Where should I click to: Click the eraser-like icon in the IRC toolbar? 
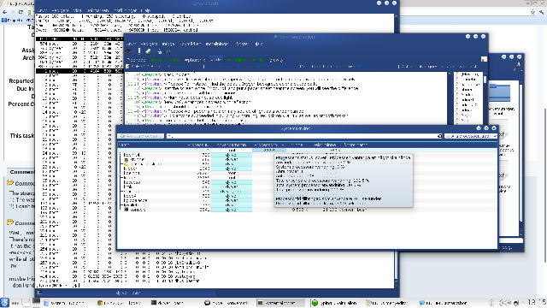point(148,51)
